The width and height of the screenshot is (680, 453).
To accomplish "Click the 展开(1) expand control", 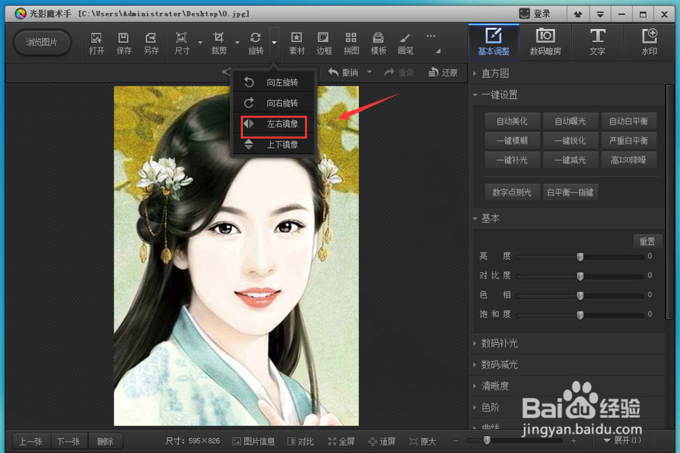I will point(622,441).
